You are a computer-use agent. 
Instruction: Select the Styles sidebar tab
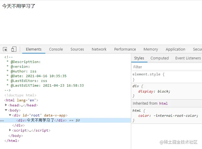tap(139, 58)
